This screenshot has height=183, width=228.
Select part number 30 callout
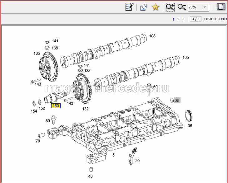177,100
